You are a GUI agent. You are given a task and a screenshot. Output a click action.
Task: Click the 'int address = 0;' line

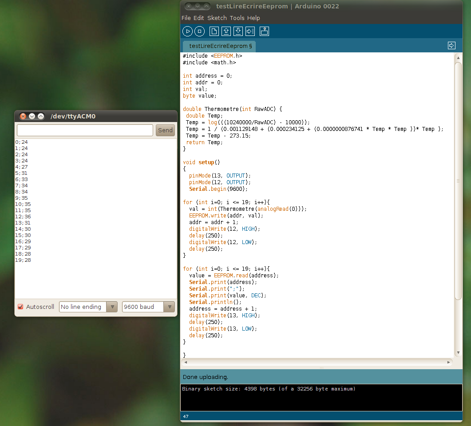pyautogui.click(x=207, y=75)
